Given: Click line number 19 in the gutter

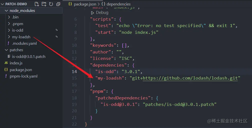Looking at the screenshot, I should pos(74,104).
